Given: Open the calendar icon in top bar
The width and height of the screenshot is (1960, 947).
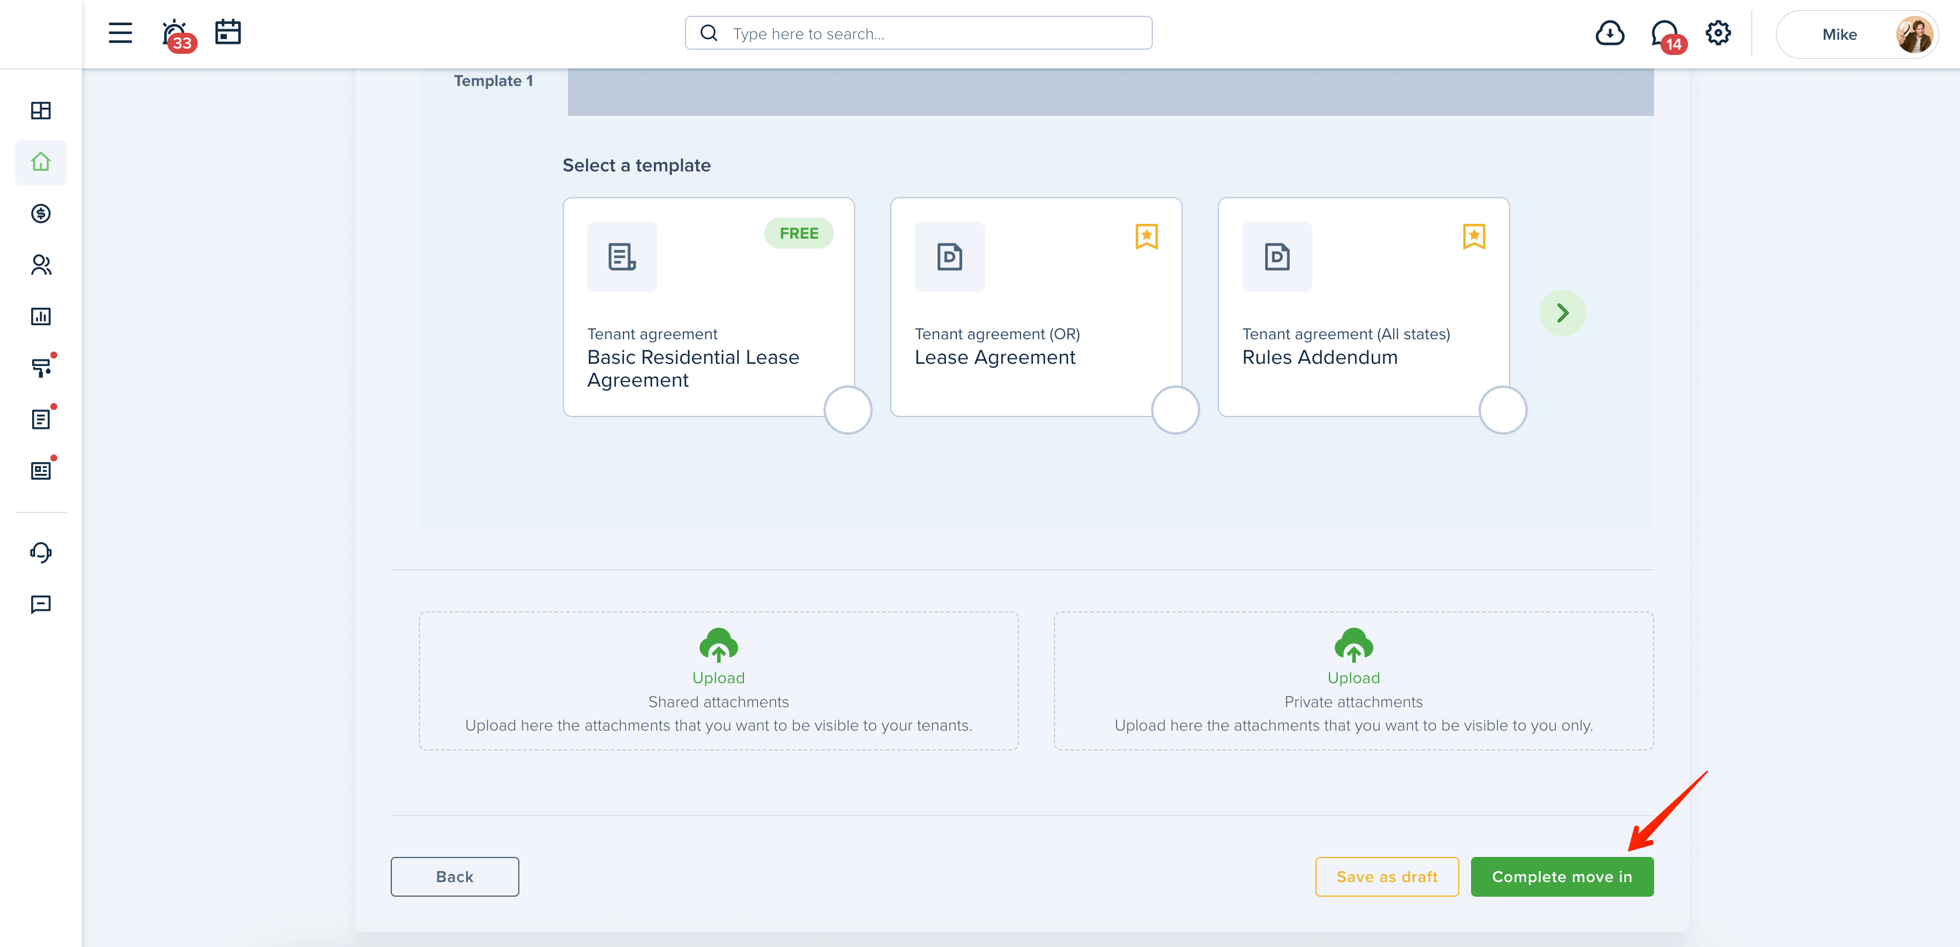Looking at the screenshot, I should [x=228, y=33].
